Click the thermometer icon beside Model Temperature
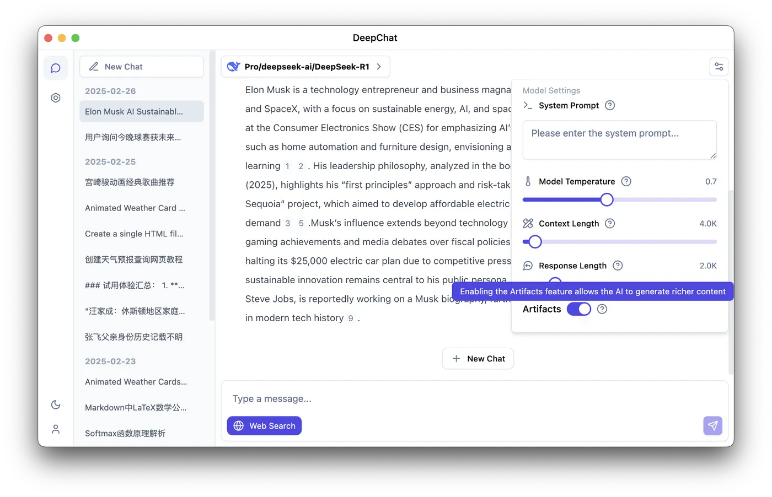772x497 pixels. pos(528,181)
